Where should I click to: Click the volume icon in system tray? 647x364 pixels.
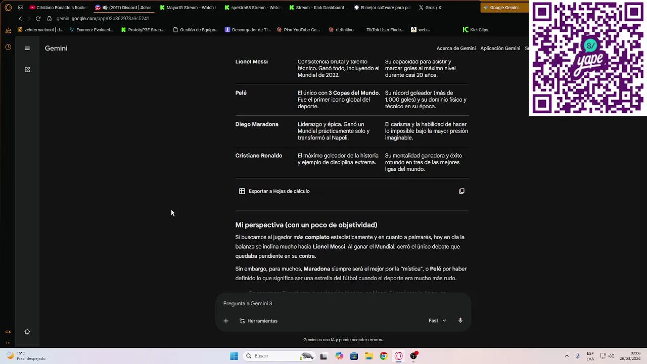pos(611,356)
